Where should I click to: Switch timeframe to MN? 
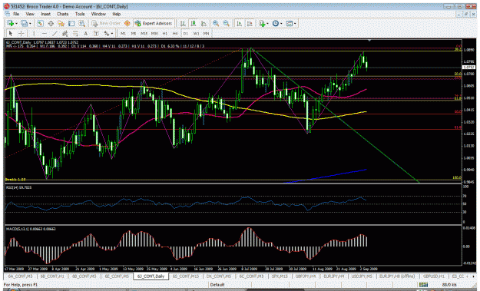(x=207, y=34)
